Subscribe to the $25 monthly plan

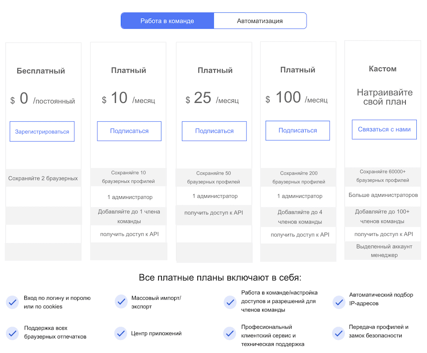click(214, 131)
